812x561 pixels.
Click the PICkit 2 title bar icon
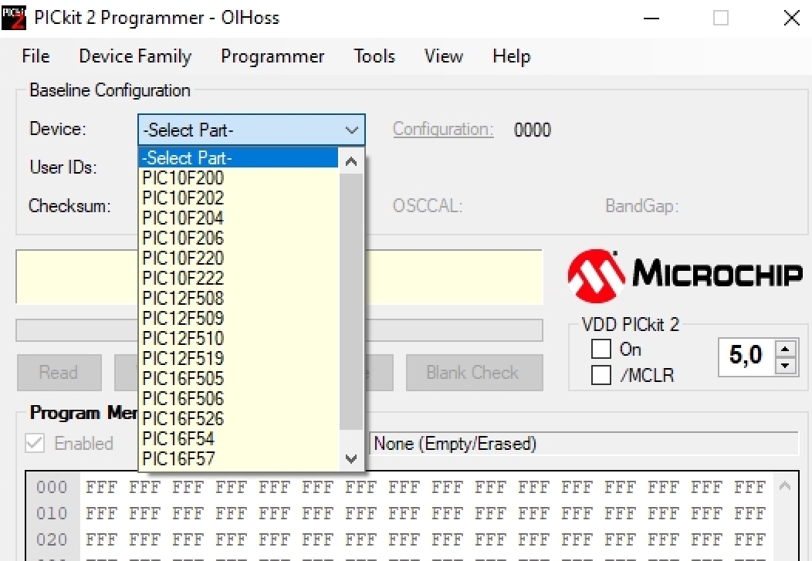point(13,18)
